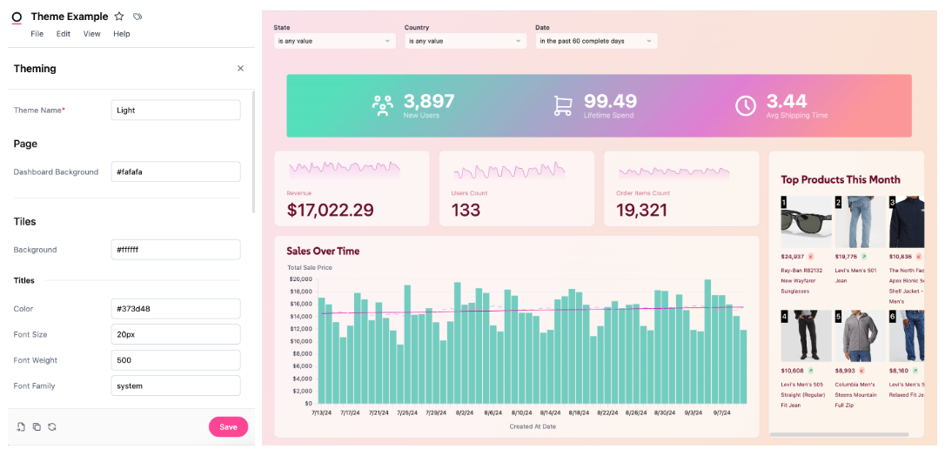Click the tags icon beside the title
This screenshot has width=945, height=456.
(137, 17)
